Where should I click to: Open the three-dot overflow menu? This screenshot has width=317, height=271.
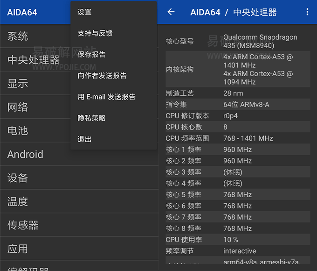tap(307, 12)
